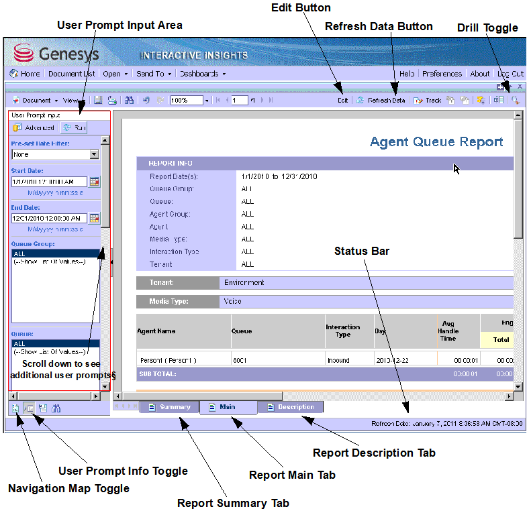Open the Dashboards menu

click(202, 74)
